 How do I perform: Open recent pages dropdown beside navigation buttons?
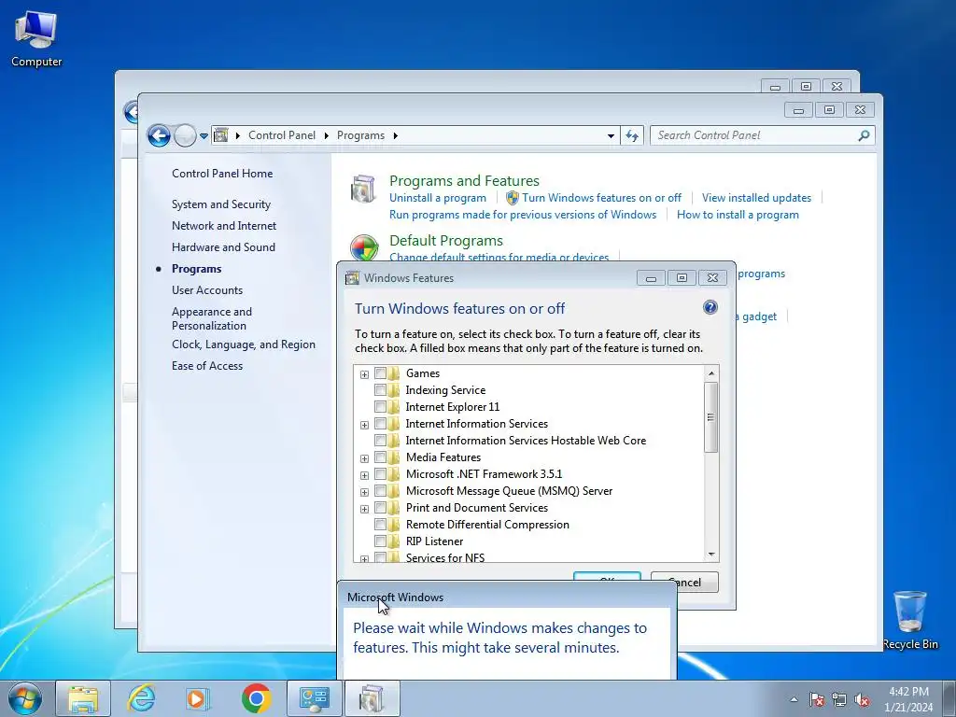[204, 136]
